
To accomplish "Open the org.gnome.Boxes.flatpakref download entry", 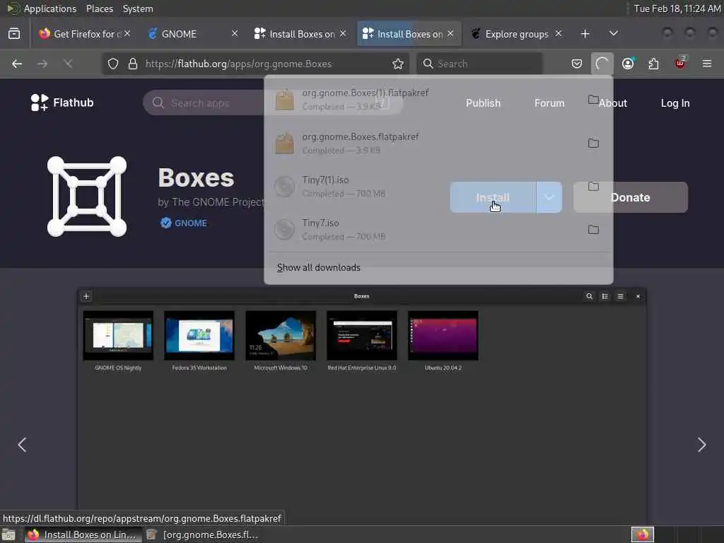I will pos(425,143).
